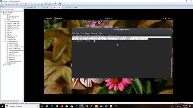Open the terminal window View menu
The image size is (193, 108).
coord(82,33)
